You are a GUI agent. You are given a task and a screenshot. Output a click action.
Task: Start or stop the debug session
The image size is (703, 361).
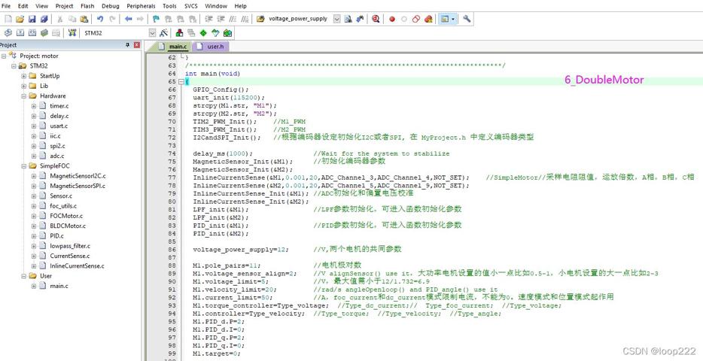[x=376, y=20]
